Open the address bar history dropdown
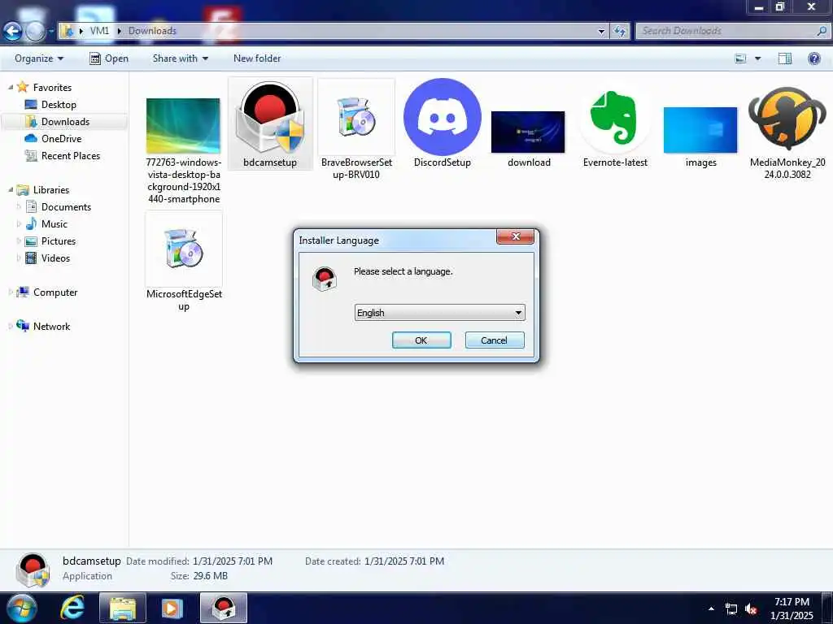 tap(601, 32)
